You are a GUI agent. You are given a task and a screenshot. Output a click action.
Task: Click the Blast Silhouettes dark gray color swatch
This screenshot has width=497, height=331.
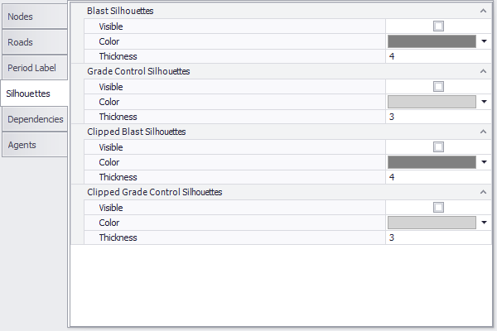[x=432, y=41]
